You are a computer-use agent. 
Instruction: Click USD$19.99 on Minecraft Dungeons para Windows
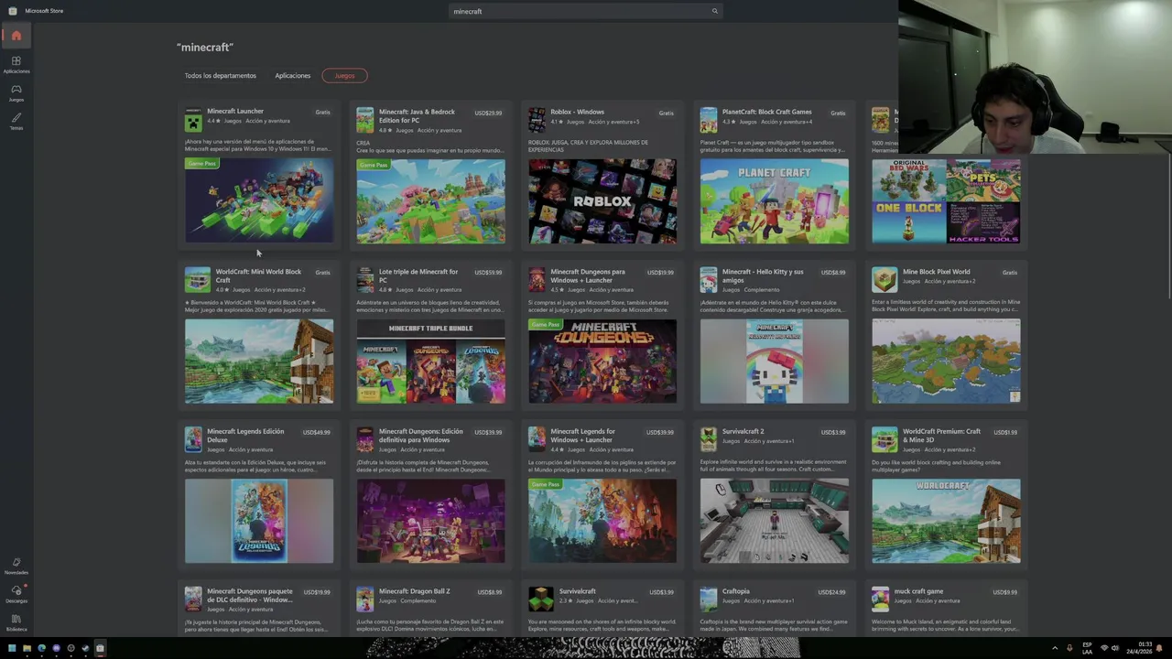click(660, 272)
